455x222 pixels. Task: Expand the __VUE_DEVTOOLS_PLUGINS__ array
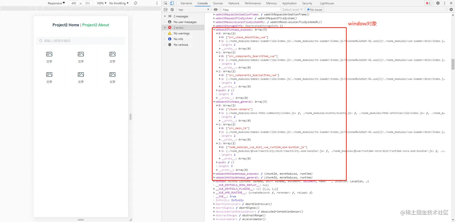click(214, 189)
